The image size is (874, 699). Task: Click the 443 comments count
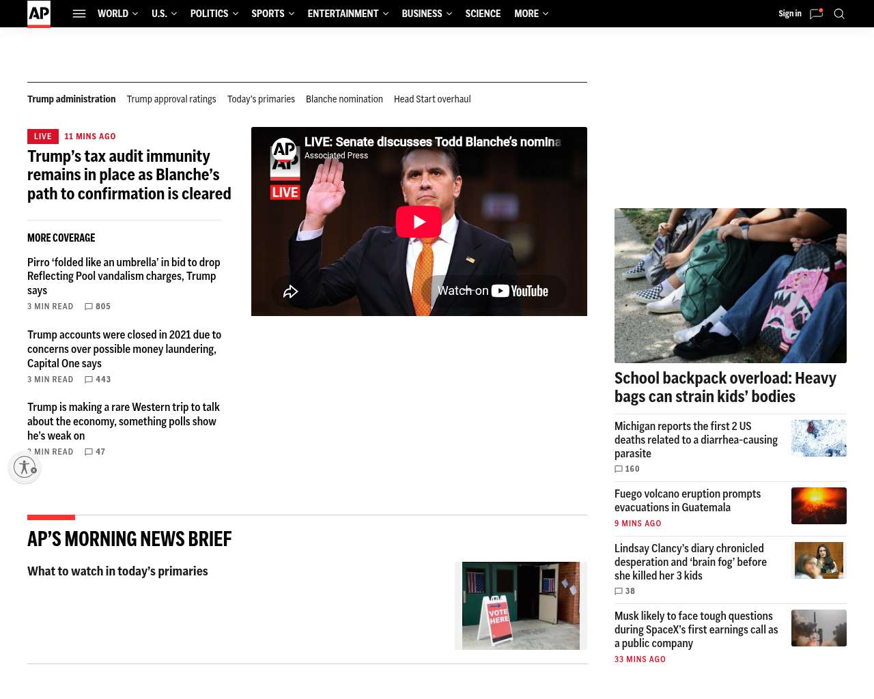coord(103,380)
